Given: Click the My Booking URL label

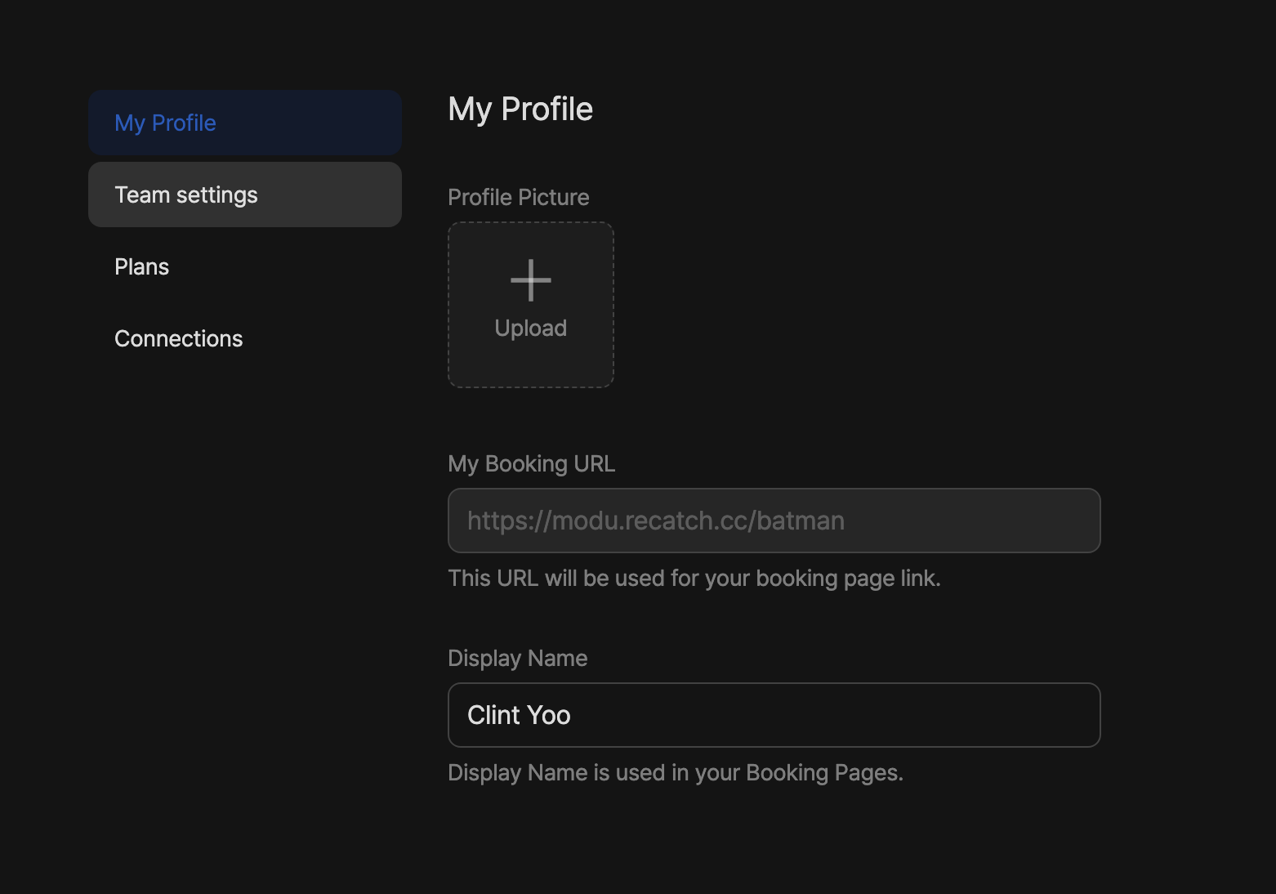Looking at the screenshot, I should pyautogui.click(x=531, y=464).
